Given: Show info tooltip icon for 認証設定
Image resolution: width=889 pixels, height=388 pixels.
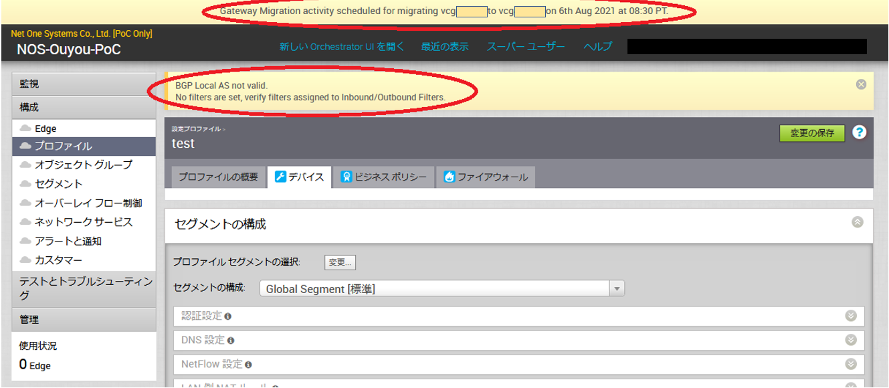Looking at the screenshot, I should [228, 316].
